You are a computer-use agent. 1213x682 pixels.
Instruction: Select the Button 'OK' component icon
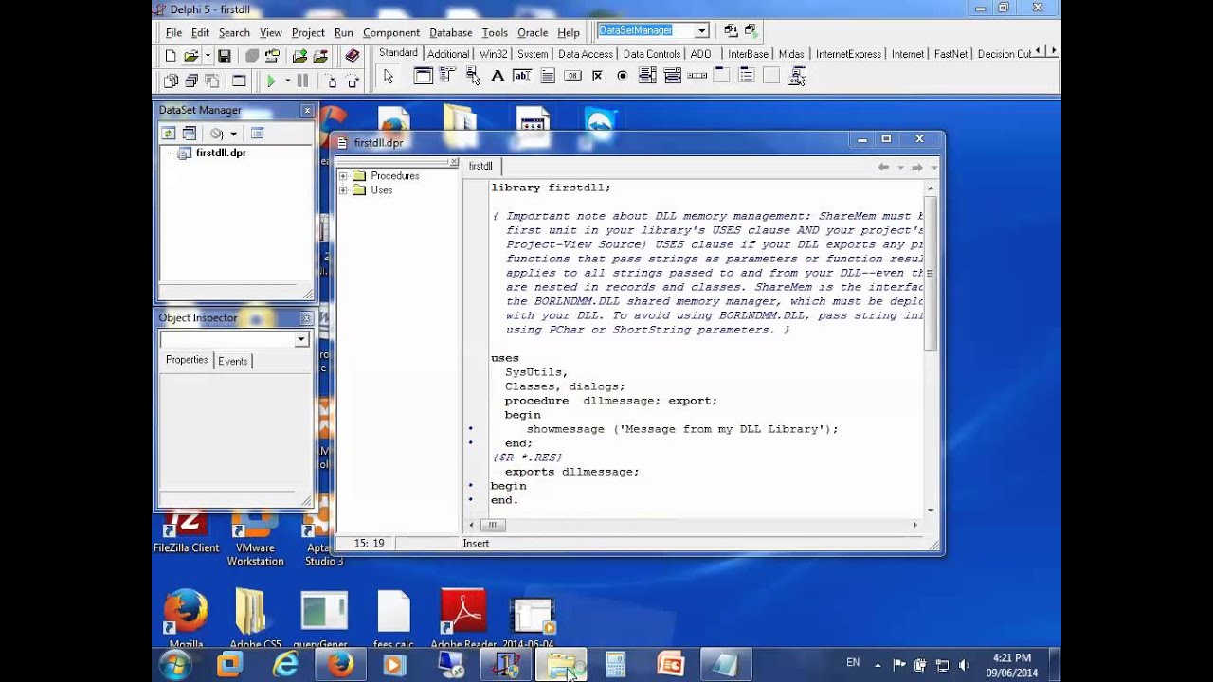[572, 77]
